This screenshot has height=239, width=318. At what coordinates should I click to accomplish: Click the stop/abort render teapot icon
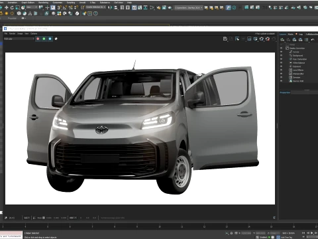268,39
